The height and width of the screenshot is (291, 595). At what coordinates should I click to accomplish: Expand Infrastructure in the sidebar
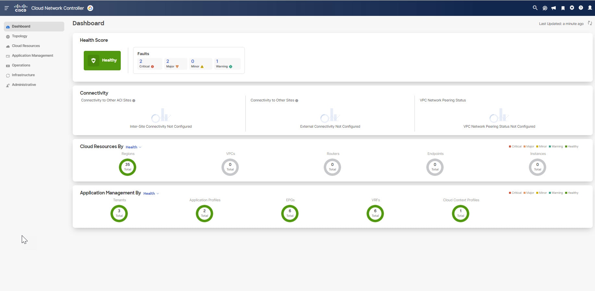tap(34, 75)
